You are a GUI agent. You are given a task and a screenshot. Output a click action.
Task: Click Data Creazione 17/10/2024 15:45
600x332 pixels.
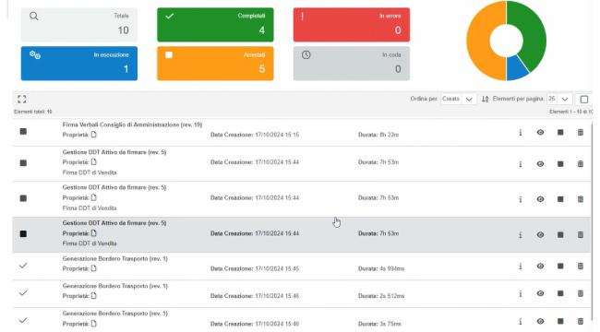click(255, 268)
